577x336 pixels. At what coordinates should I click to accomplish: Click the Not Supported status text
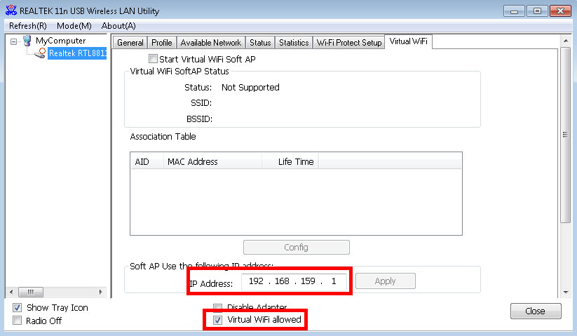pos(250,88)
